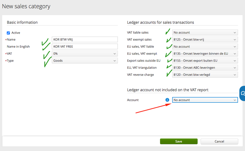Toggle the Active checkbox
This screenshot has width=245, height=151.
pos(9,33)
